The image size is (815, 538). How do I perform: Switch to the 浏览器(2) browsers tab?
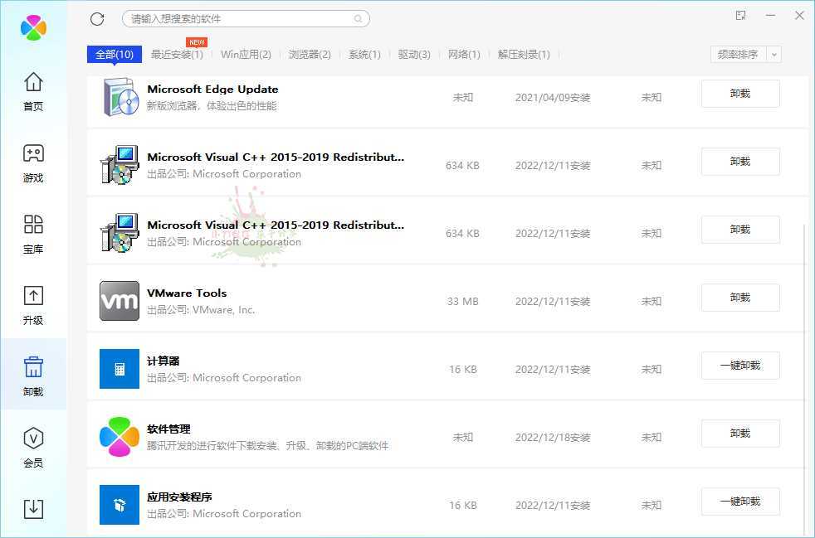[x=310, y=54]
